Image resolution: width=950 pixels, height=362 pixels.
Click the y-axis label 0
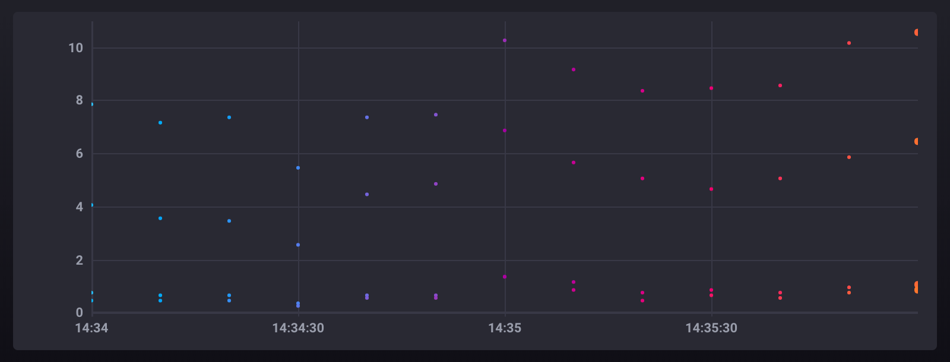click(x=79, y=313)
